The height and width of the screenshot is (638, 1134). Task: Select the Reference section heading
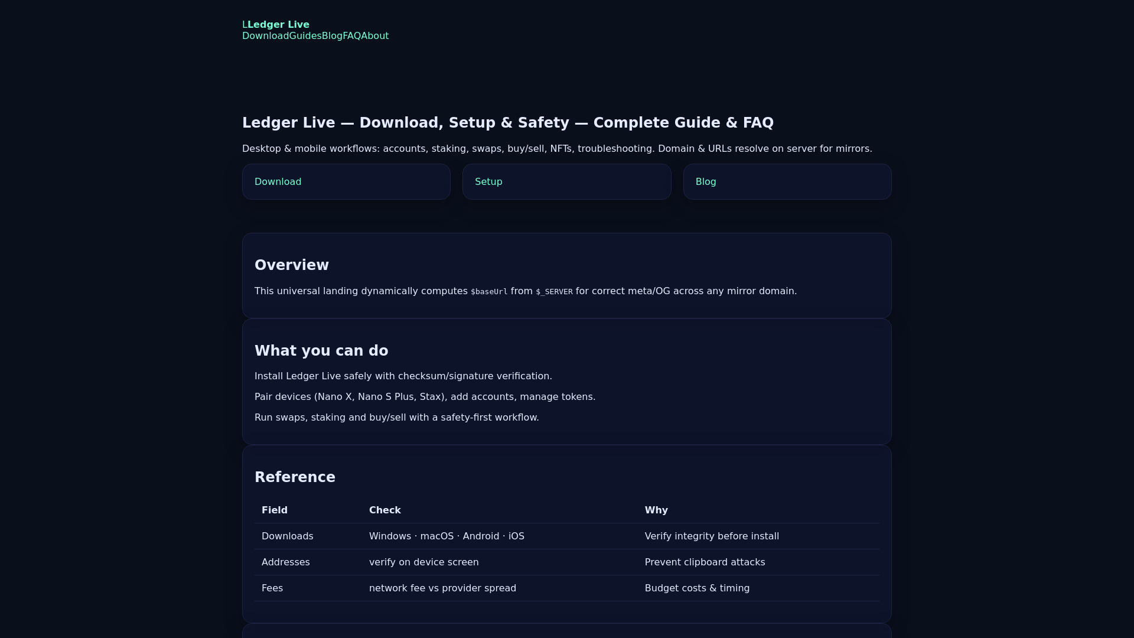pyautogui.click(x=295, y=477)
